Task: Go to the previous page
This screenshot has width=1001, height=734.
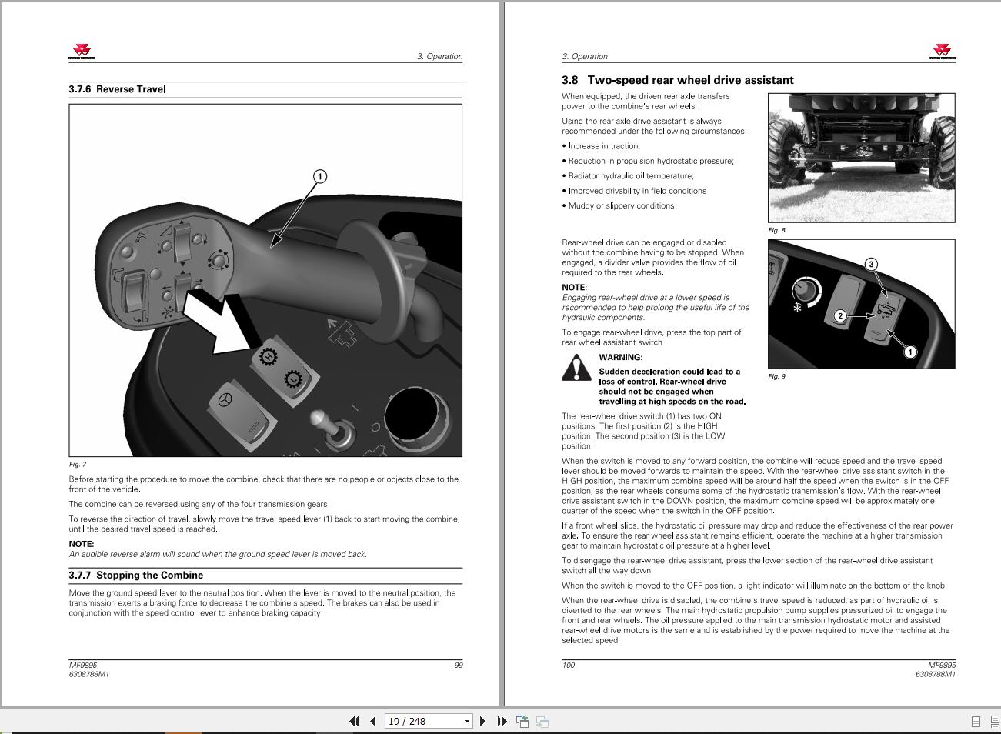Action: pyautogui.click(x=373, y=721)
